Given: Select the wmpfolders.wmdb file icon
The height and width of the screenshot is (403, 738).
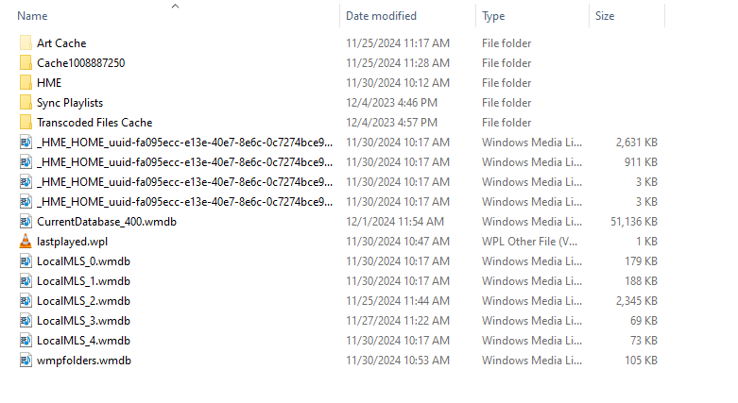Looking at the screenshot, I should pos(26,361).
